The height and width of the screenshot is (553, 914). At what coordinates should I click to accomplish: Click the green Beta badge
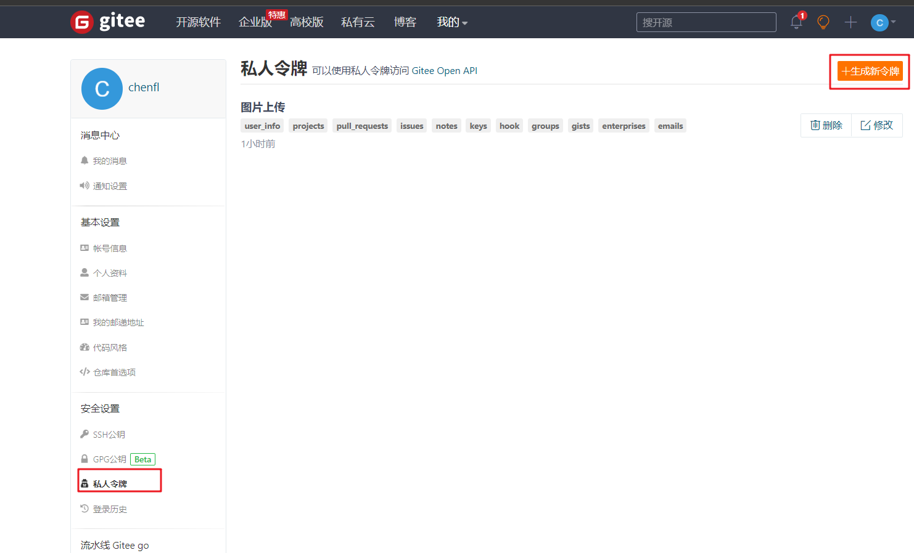(142, 459)
